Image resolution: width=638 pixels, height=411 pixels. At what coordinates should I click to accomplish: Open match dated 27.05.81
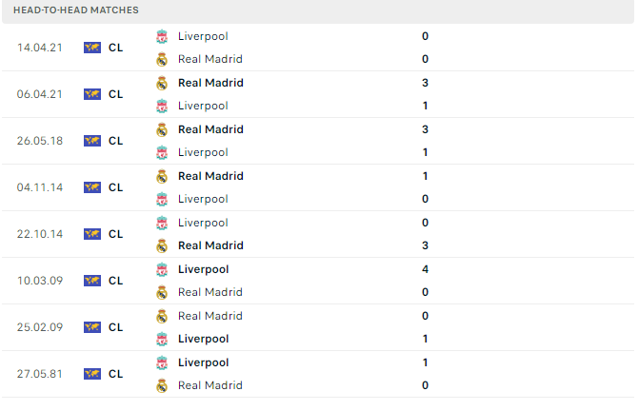tap(318, 374)
